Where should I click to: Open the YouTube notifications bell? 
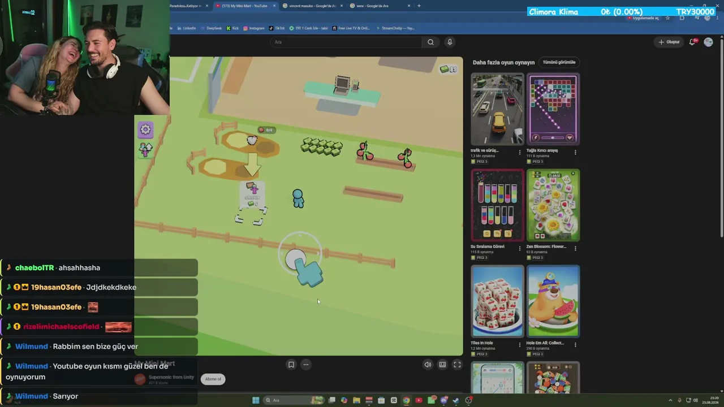692,42
